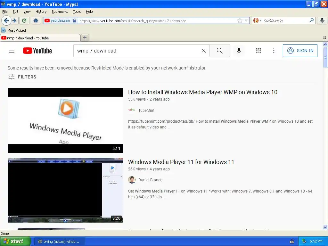Open the Help menu
Screen dimensions: 328x246
[x=89, y=12]
